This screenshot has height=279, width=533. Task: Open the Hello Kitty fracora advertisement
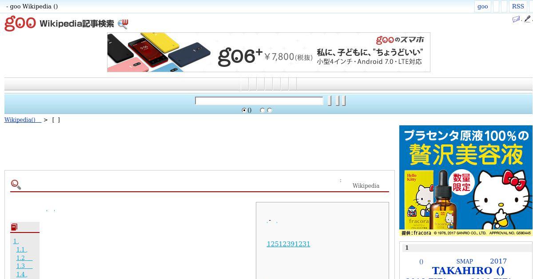465,181
